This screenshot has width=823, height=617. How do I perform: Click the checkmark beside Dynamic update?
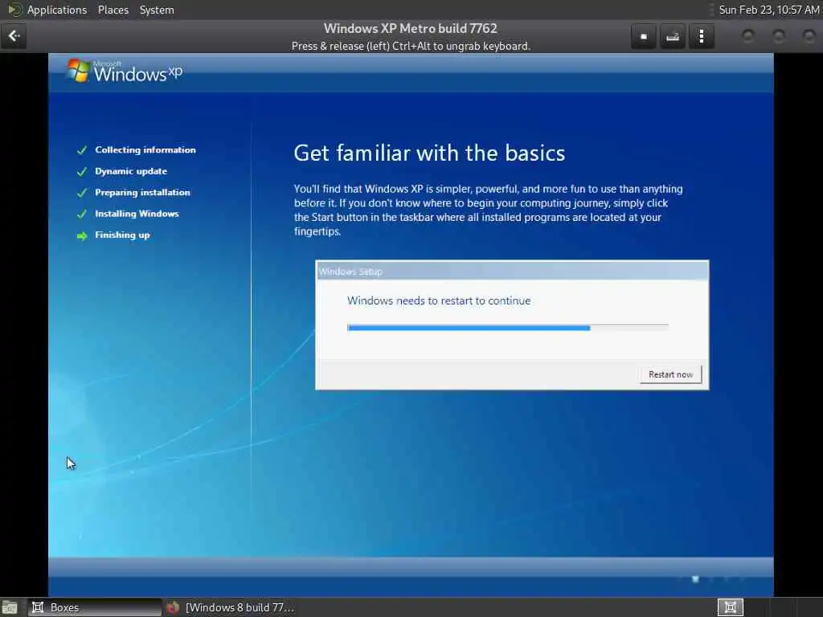[x=82, y=172]
